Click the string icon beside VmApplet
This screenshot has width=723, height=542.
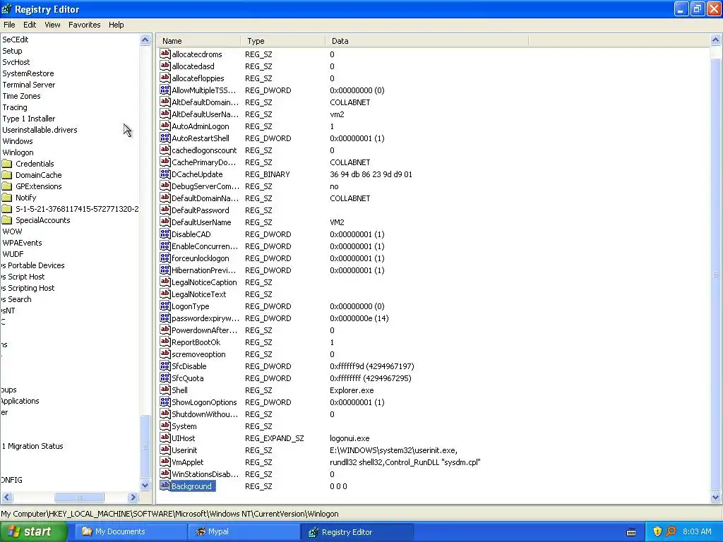coord(165,462)
